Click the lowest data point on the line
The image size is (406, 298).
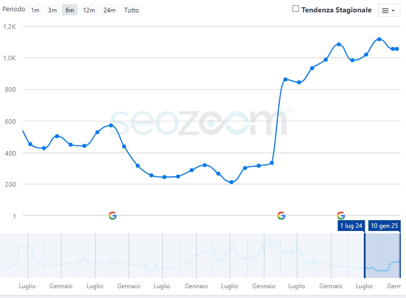tap(231, 182)
